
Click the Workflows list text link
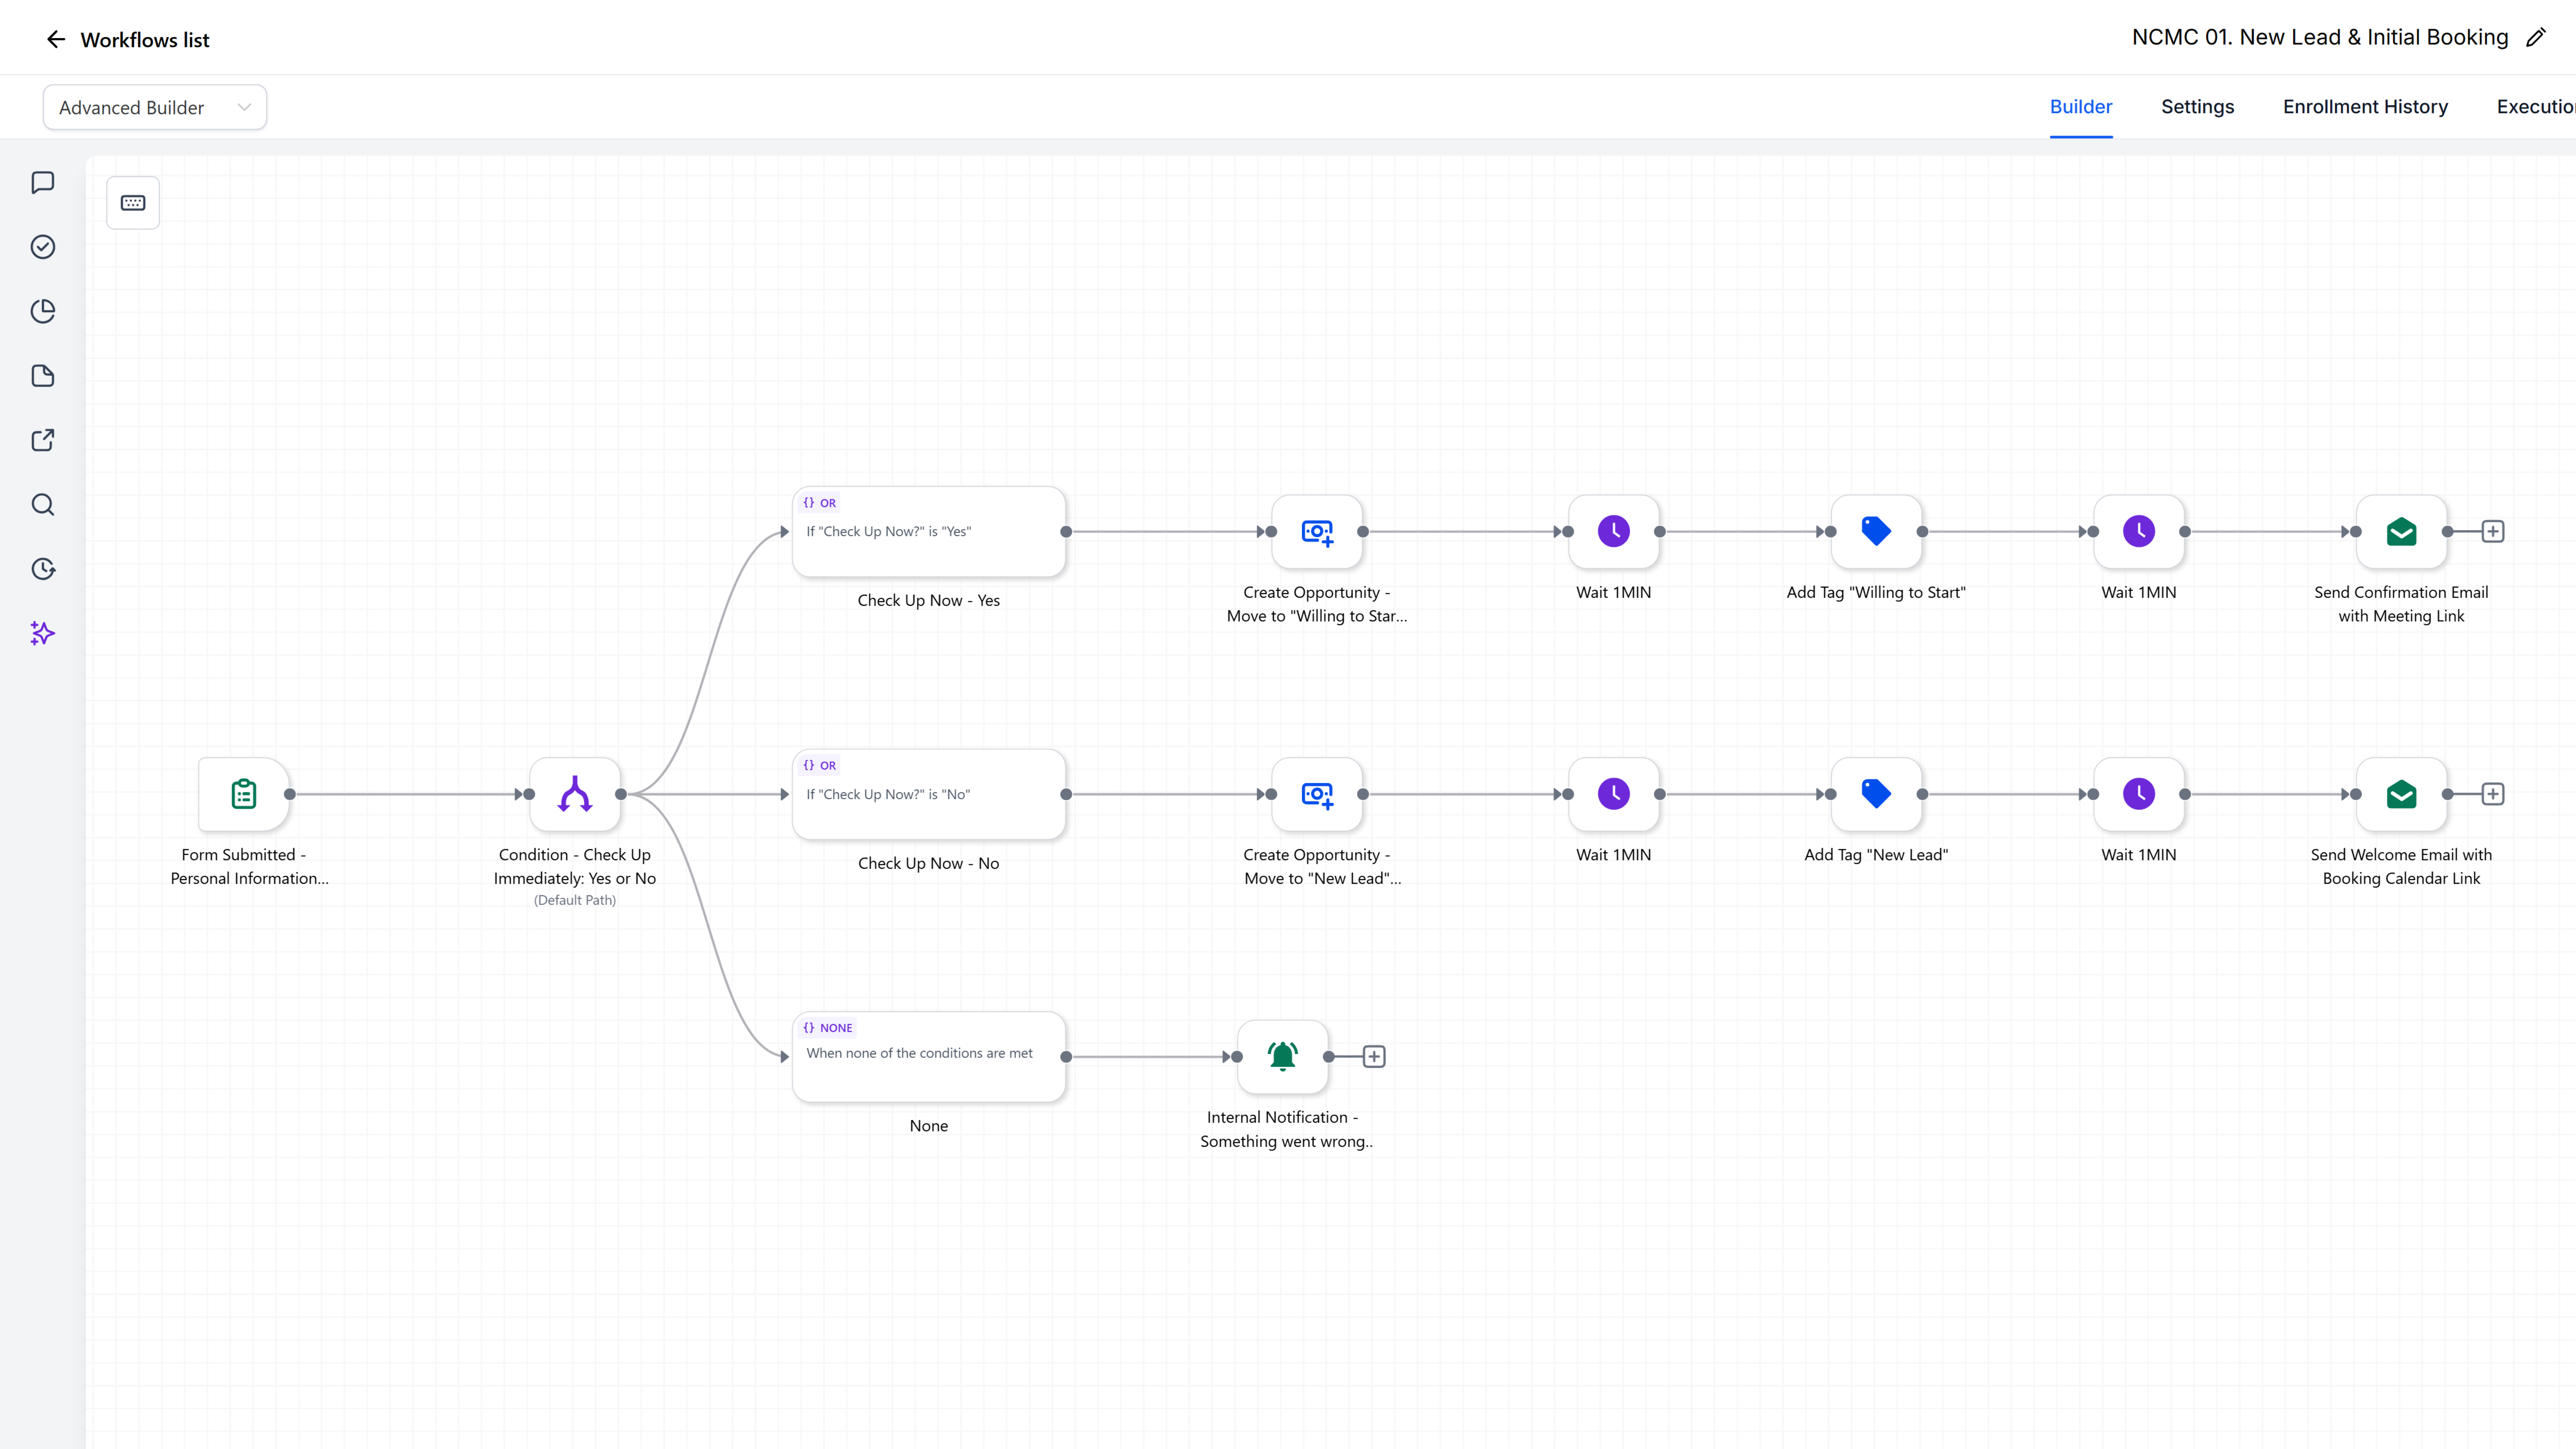pyautogui.click(x=145, y=40)
